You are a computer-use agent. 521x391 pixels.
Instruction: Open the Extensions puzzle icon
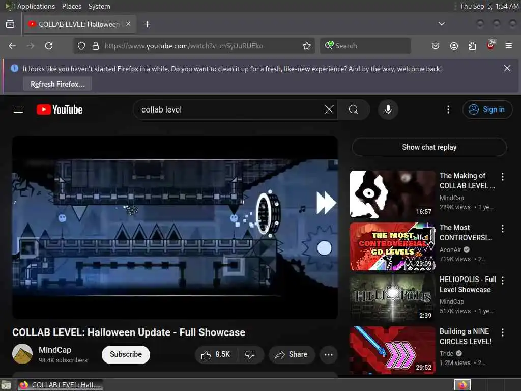pos(472,46)
